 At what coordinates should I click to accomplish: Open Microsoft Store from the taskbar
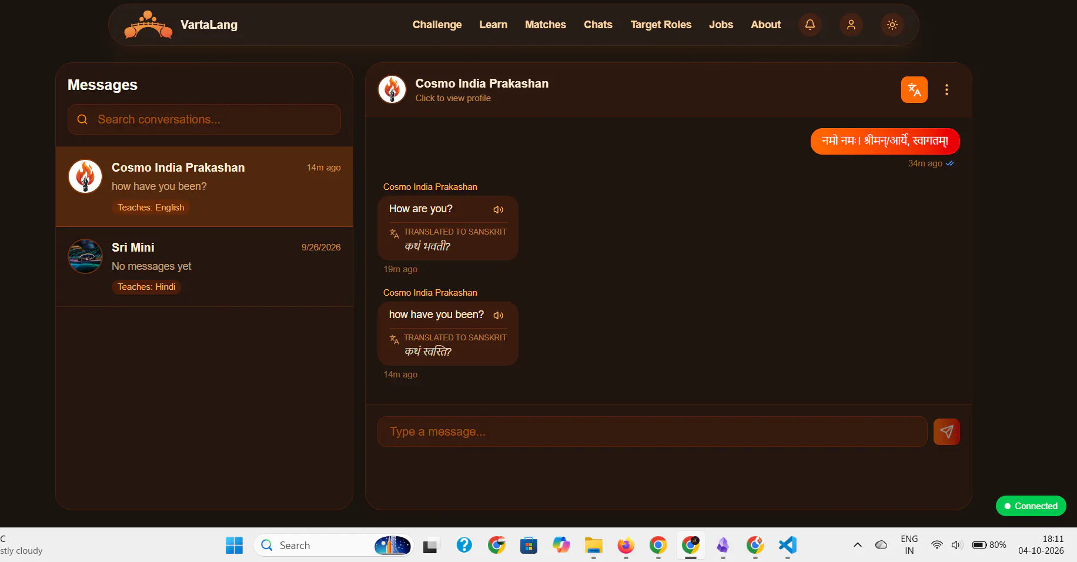(x=529, y=546)
